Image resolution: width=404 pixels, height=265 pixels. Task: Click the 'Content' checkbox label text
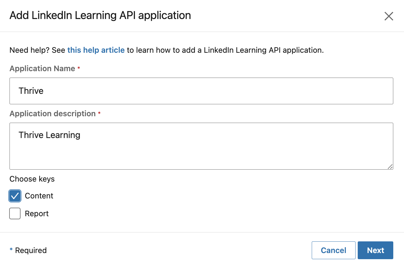(39, 196)
